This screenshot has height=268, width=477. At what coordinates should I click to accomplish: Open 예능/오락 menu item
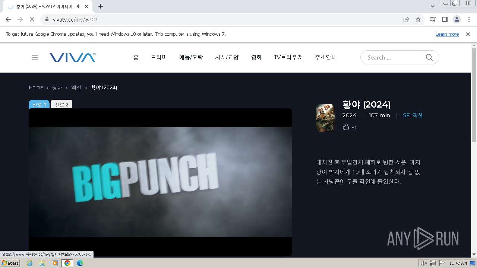point(191,57)
